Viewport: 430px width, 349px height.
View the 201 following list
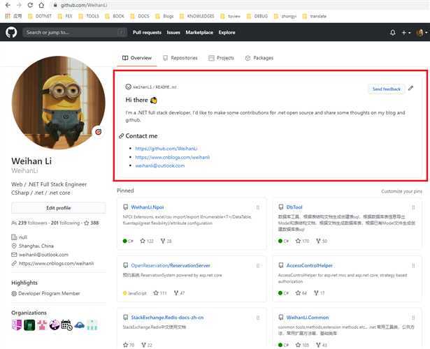65,223
